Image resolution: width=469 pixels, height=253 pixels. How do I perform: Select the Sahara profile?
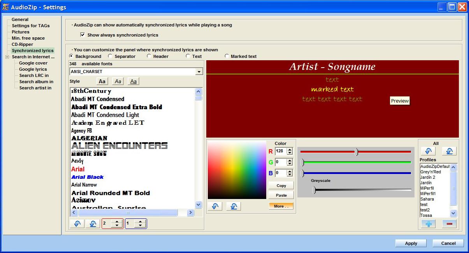(427, 199)
